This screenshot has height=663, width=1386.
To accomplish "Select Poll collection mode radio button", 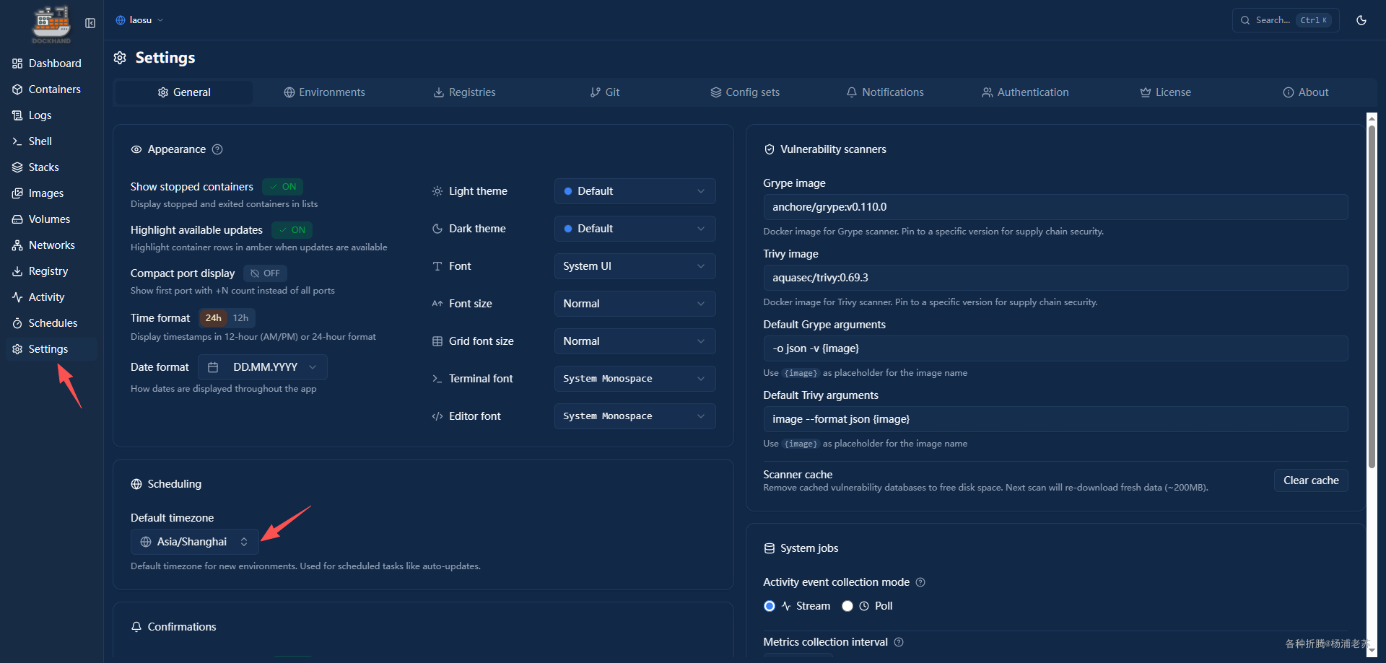I will pyautogui.click(x=847, y=606).
